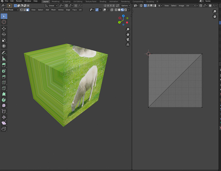Enable face select mode
Viewport: 221px width, 171px height.
[28, 10]
